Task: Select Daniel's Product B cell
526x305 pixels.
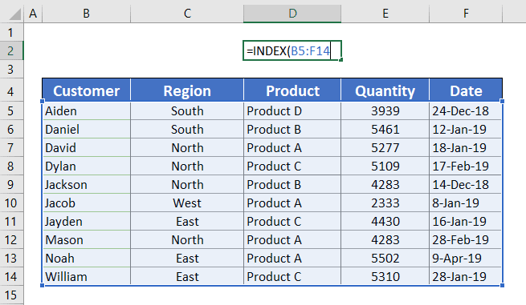Action: coord(292,130)
